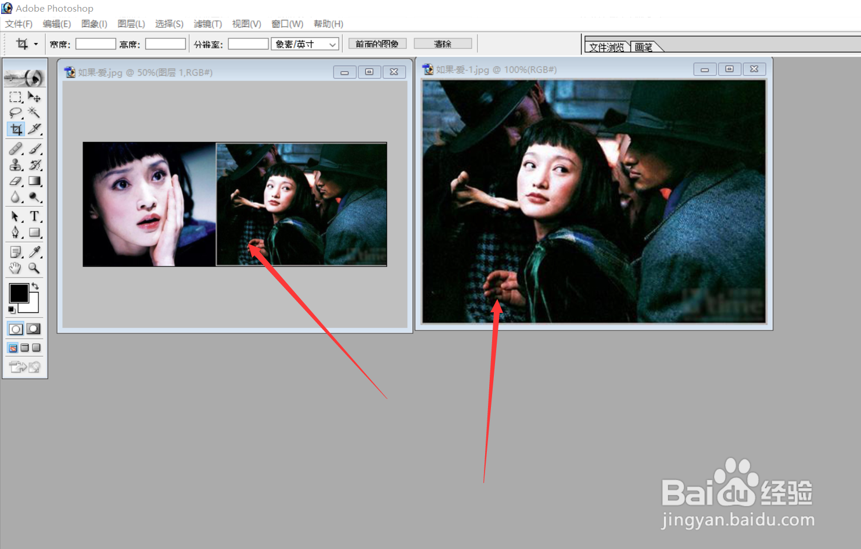The width and height of the screenshot is (861, 549).
Task: Select the Eraser tool
Action: [x=16, y=181]
